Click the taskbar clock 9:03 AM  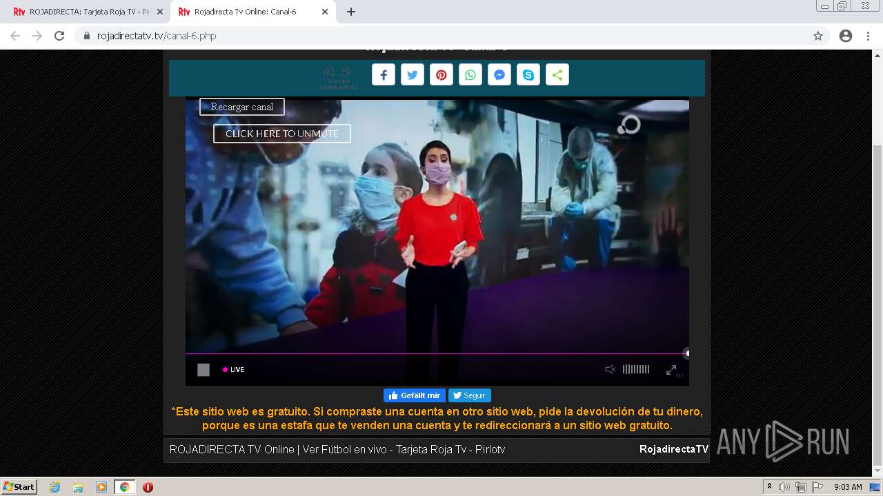[848, 487]
